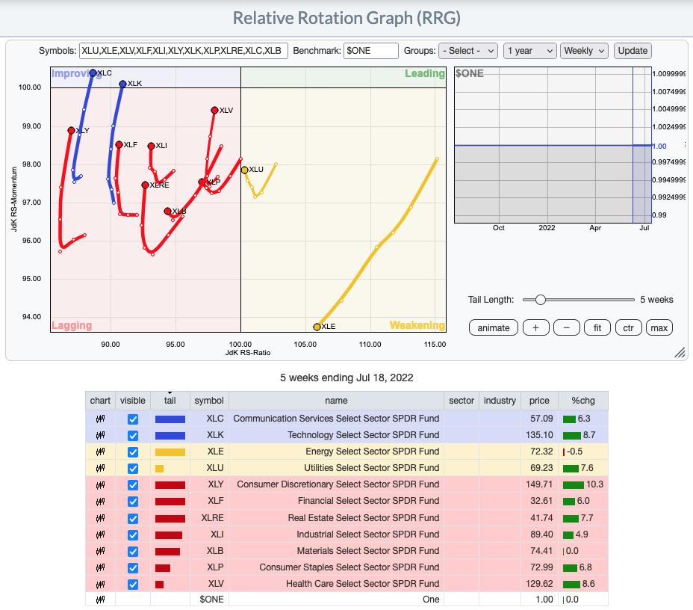Open chart icon for XLRE row

coord(100,518)
